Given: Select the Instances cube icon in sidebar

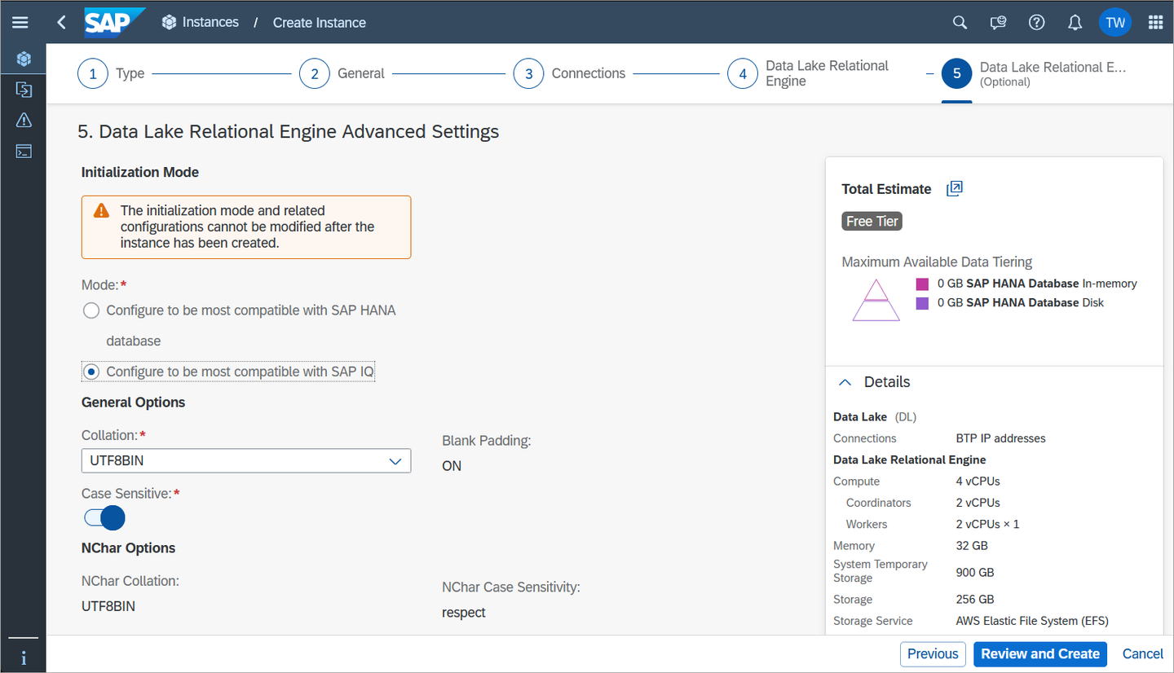Looking at the screenshot, I should tap(24, 59).
